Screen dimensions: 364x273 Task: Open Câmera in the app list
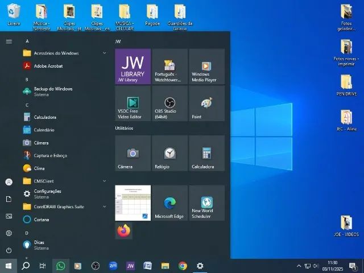tap(65, 143)
